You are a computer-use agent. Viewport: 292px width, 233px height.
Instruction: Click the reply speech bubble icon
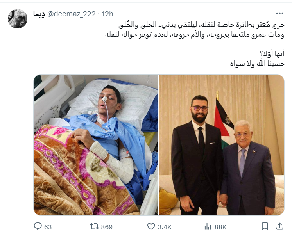[x=38, y=226]
